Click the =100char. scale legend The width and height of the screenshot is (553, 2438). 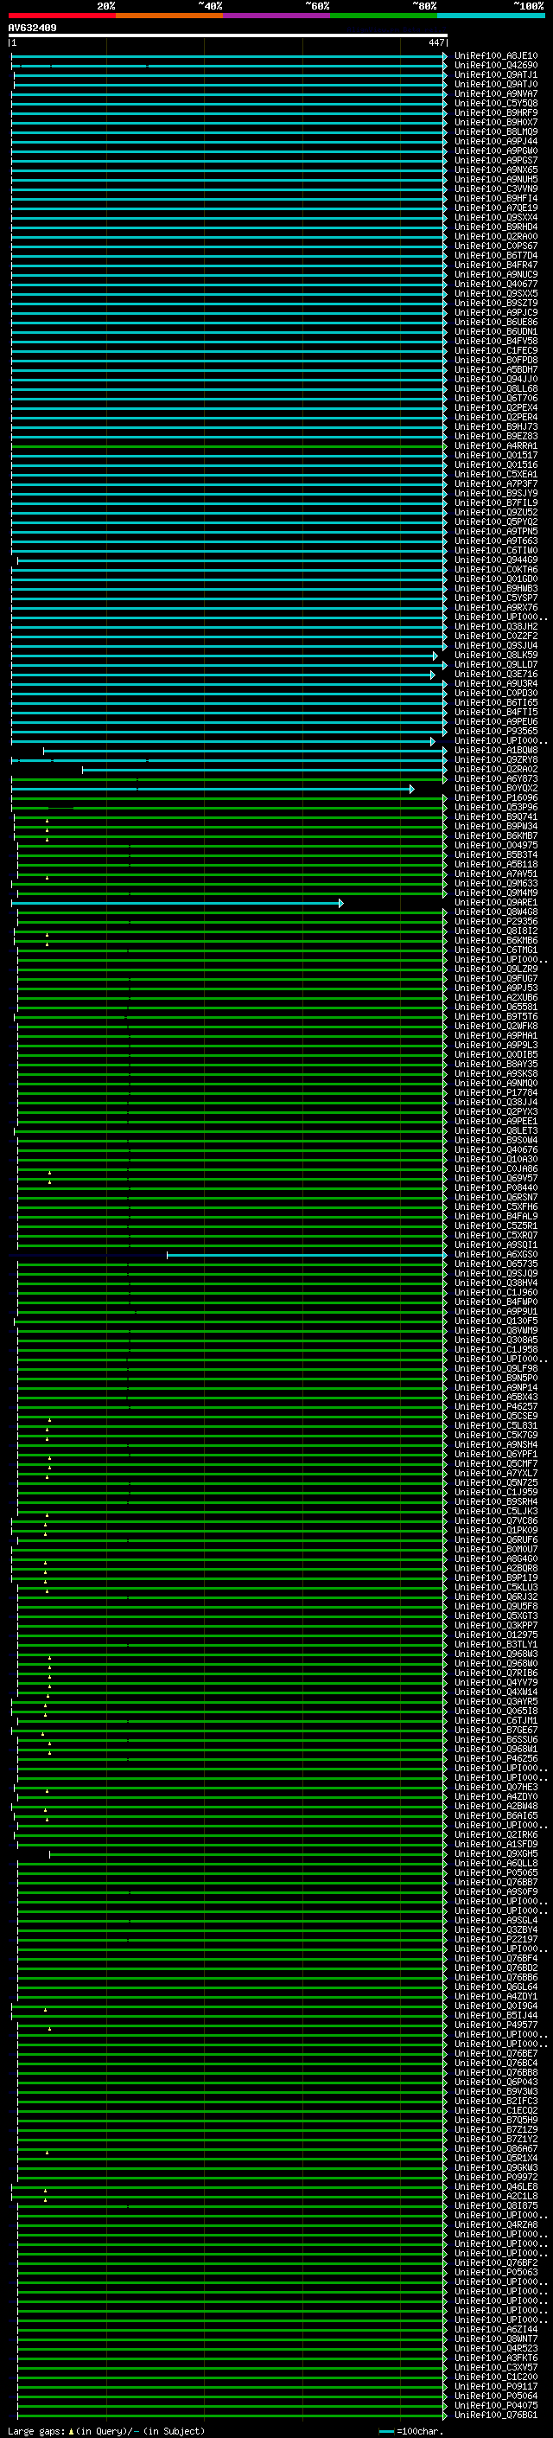[x=411, y=2431]
